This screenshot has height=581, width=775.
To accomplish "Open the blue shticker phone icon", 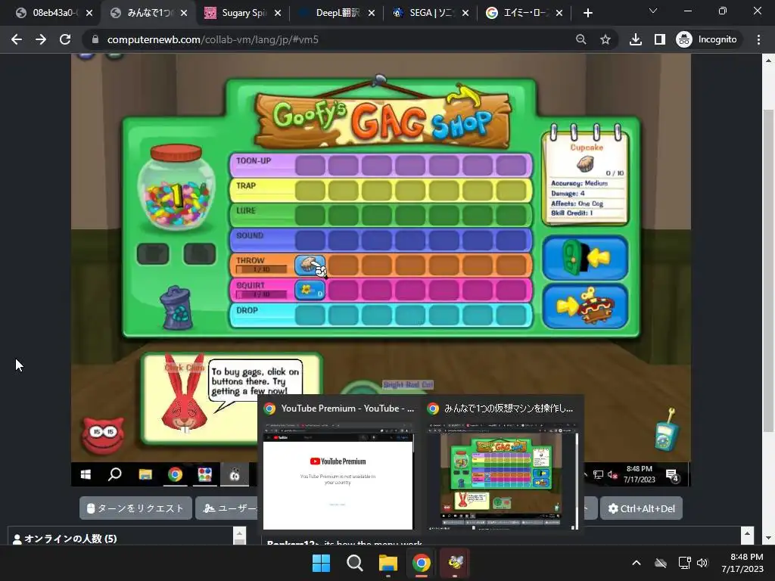I will coord(666,430).
